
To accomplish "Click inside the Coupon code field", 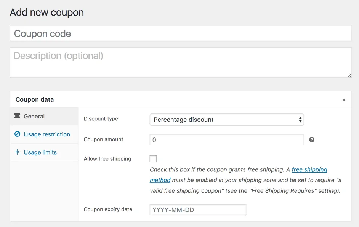I will (x=181, y=33).
